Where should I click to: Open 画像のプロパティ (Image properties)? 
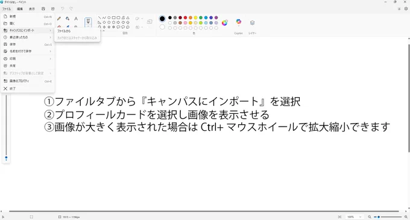[x=28, y=81]
